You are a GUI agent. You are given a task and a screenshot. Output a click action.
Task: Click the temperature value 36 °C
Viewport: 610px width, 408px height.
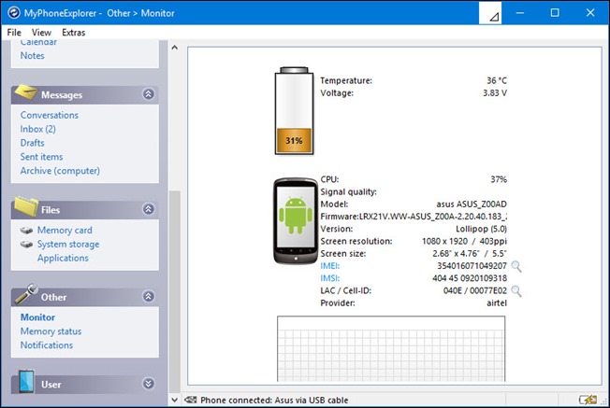(497, 80)
